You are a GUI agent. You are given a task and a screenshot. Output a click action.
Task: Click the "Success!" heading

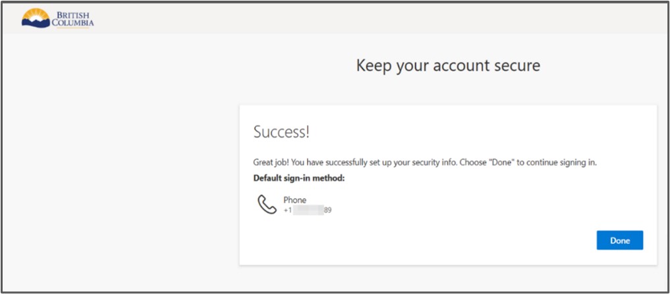point(281,132)
